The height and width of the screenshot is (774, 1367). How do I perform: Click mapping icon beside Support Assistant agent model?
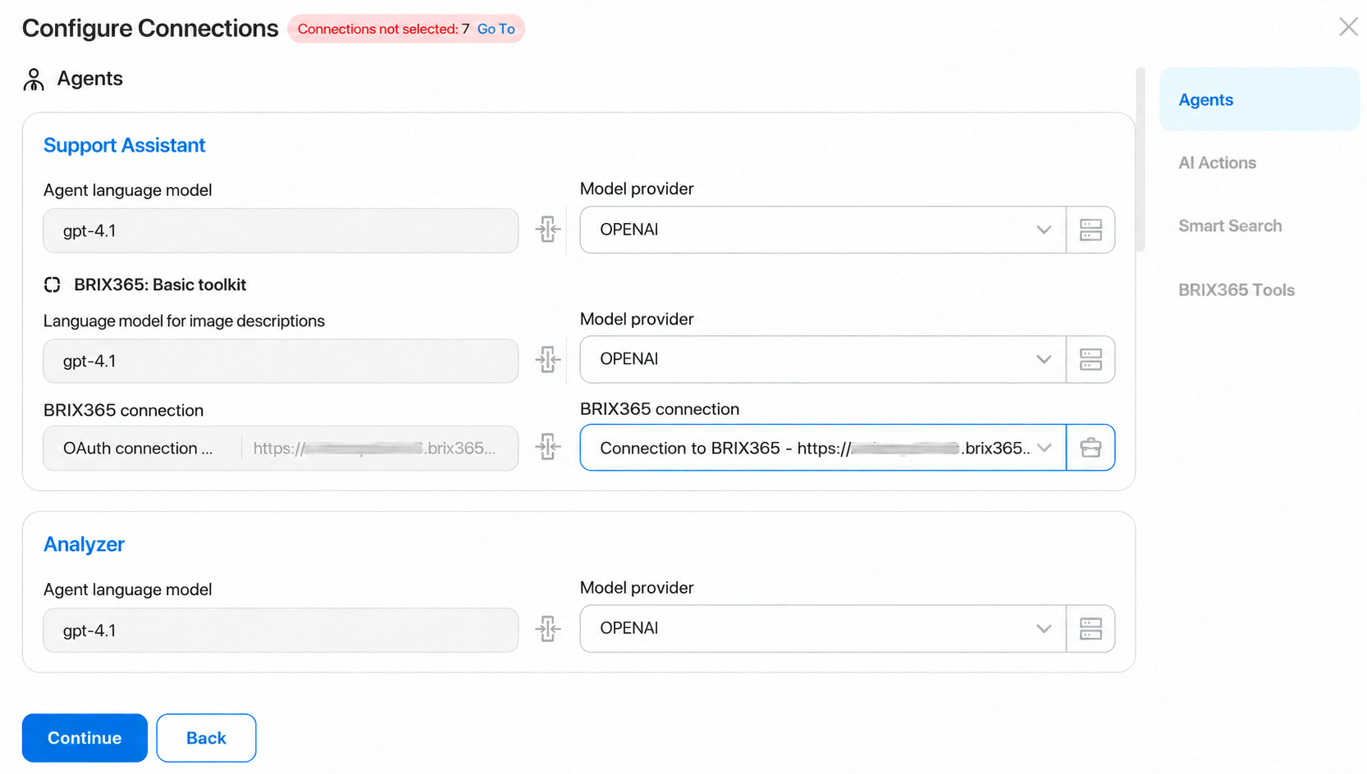(x=548, y=230)
